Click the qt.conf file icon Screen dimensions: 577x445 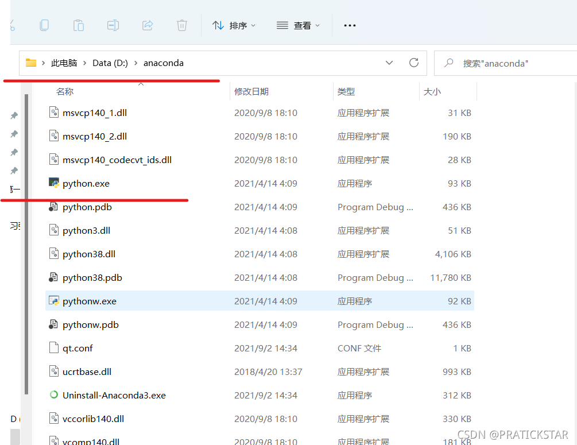click(54, 347)
